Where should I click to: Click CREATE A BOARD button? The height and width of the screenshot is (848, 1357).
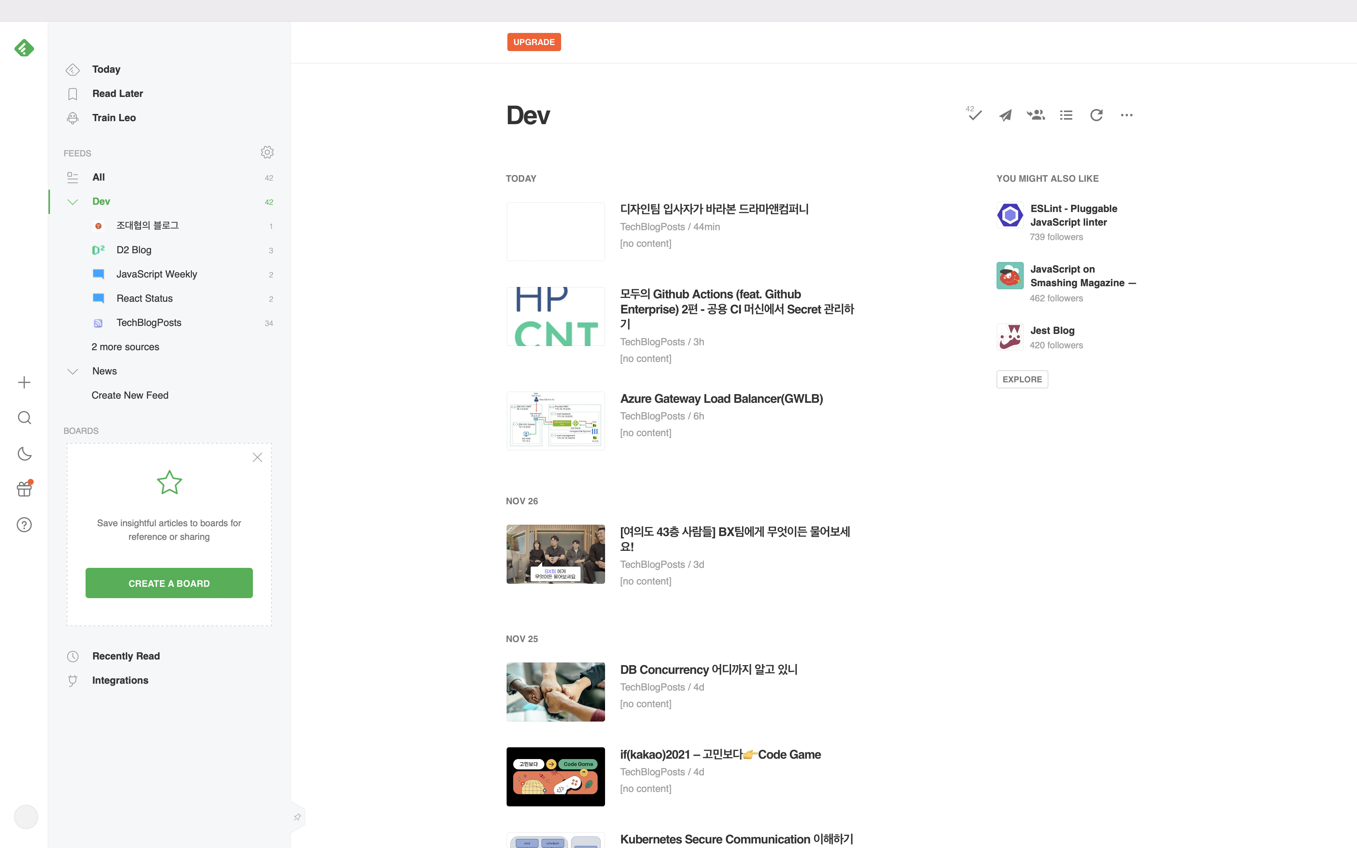(169, 583)
